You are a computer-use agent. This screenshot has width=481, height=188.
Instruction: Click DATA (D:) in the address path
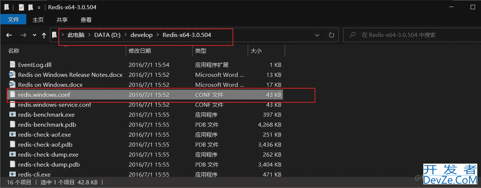pos(107,35)
